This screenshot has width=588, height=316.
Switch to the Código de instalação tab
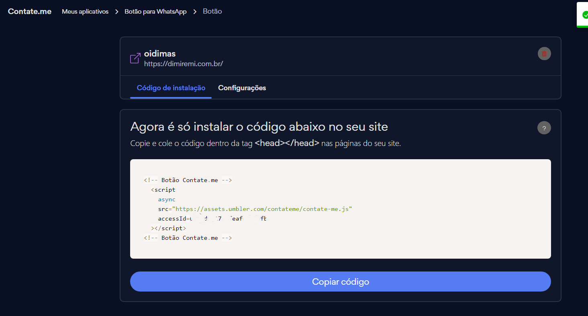(x=171, y=88)
